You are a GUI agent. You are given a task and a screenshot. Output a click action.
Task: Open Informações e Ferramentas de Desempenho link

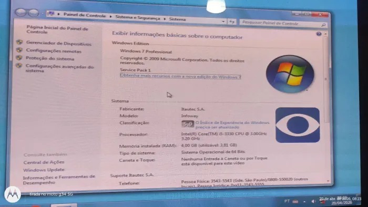[59, 179]
